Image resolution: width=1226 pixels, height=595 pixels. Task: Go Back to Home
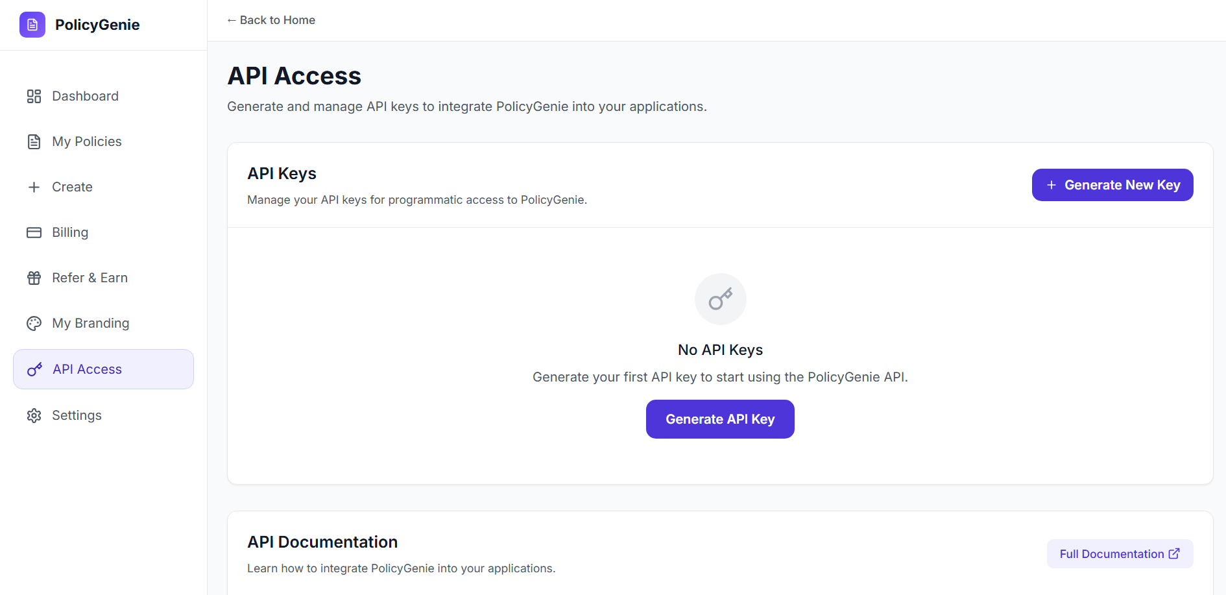(x=271, y=20)
